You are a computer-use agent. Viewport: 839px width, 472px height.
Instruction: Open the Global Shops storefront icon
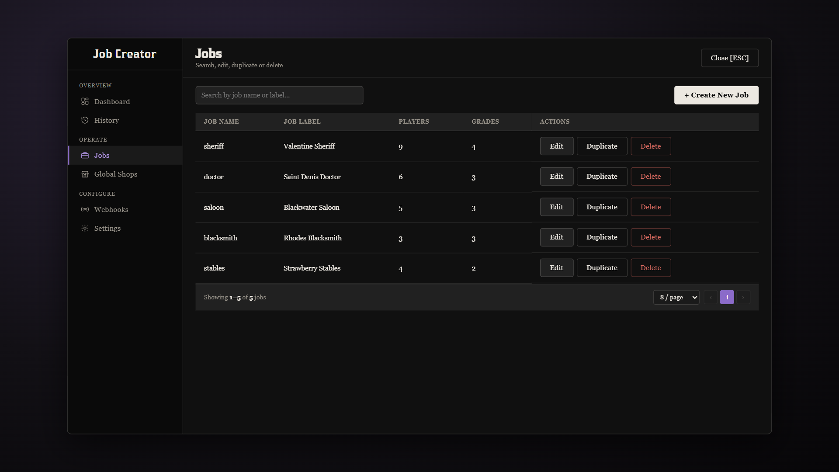click(85, 174)
